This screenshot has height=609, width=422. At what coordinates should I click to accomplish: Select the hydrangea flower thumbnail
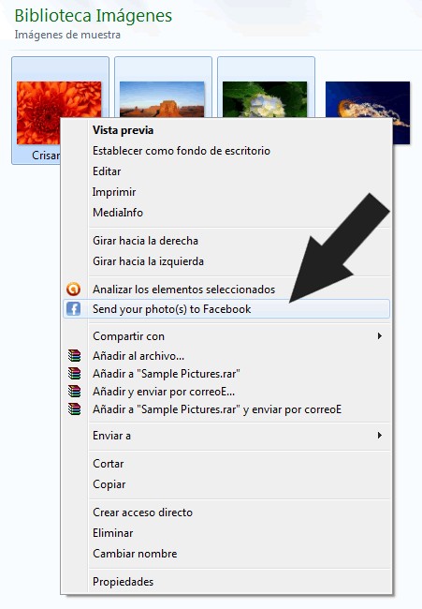265,99
